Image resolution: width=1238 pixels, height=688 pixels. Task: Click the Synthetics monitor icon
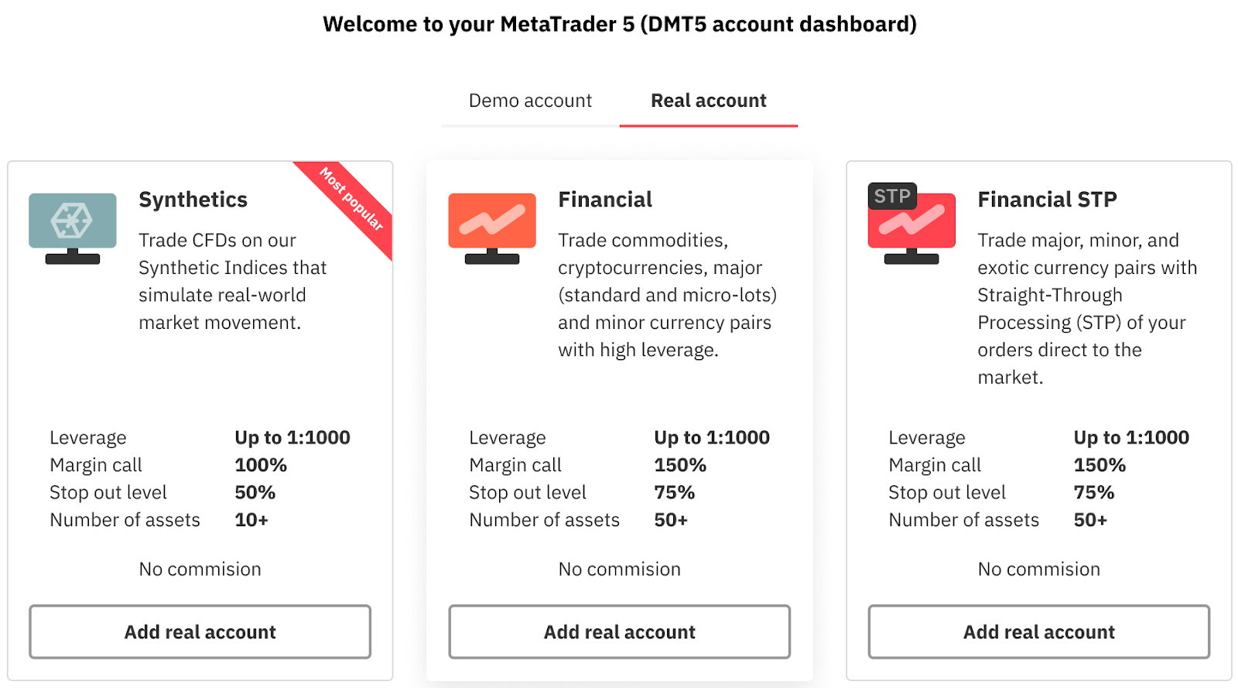point(73,228)
